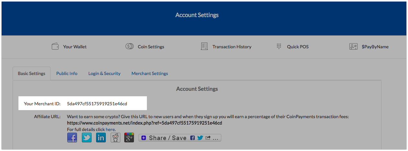
Task: Click the 'Affiliate URL:' label
Action: click(x=47, y=117)
